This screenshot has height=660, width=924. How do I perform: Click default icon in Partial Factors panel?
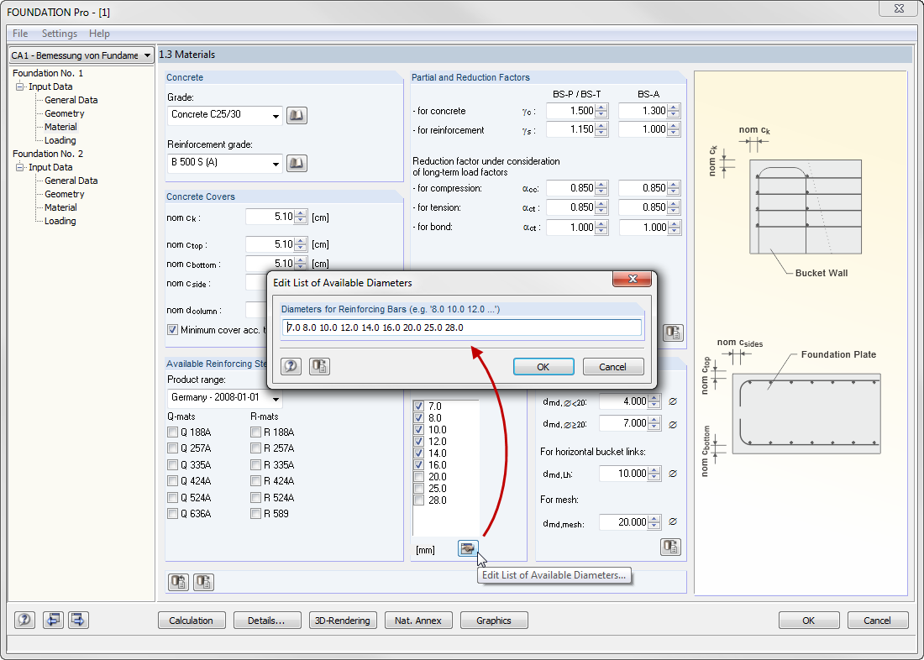point(673,333)
